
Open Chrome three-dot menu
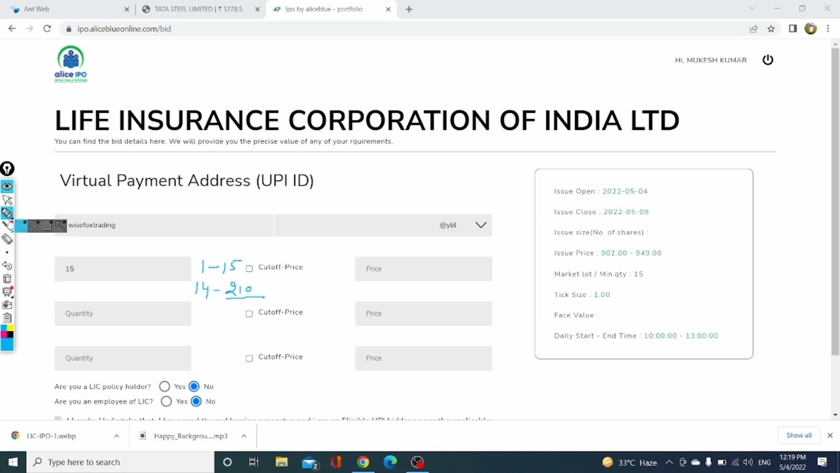tap(828, 29)
